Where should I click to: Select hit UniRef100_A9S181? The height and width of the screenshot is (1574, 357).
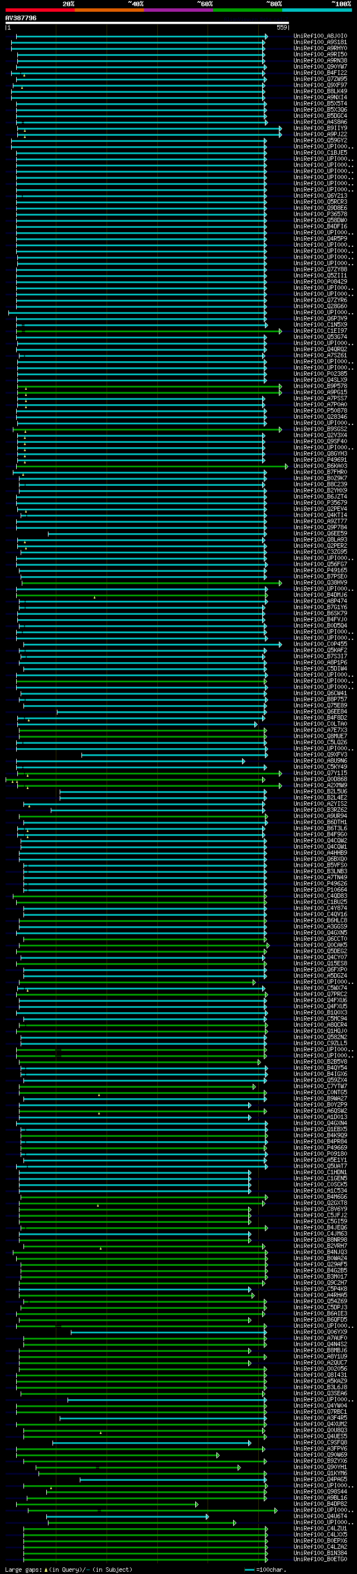coord(320,42)
